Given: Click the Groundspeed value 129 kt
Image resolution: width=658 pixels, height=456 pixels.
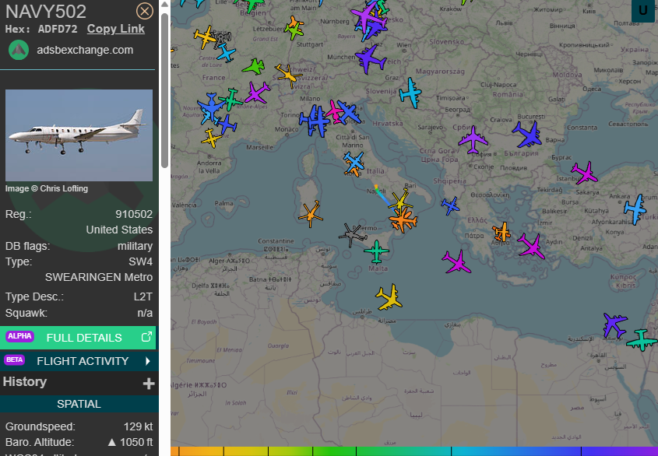Looking at the screenshot, I should click(x=138, y=426).
